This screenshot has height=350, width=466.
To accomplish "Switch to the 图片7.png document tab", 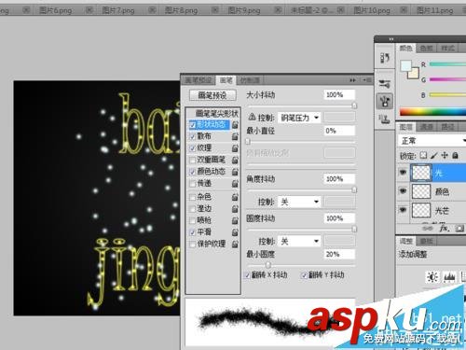I will pos(118,10).
